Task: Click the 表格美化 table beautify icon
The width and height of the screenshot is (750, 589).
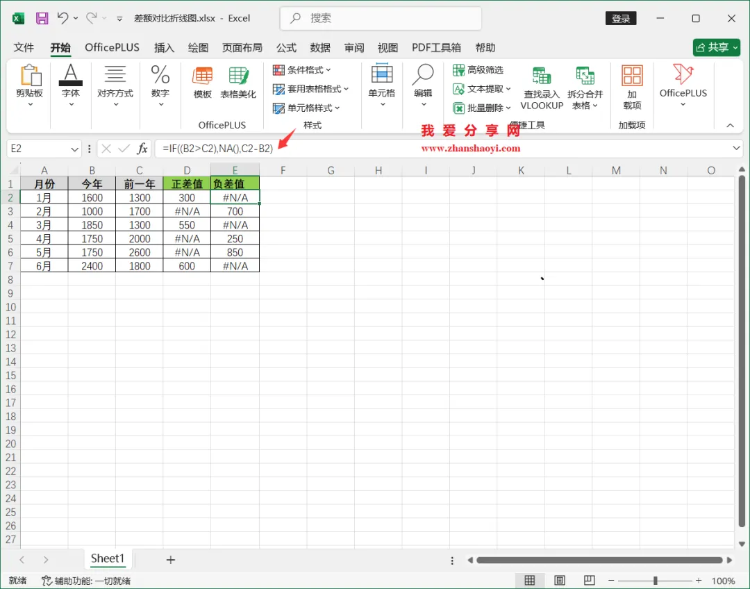Action: coord(238,82)
